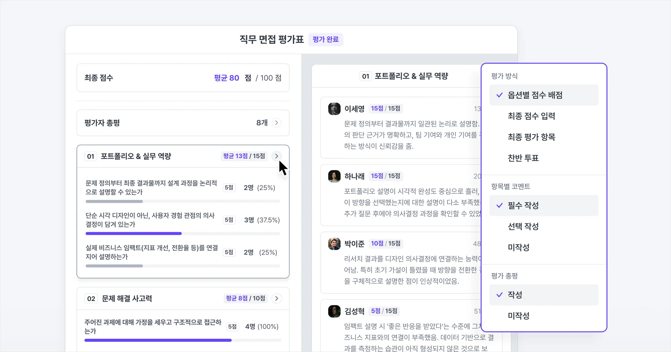Collapse the 포트폴리오 & 실무 역량 section
The image size is (671, 352).
tap(276, 156)
